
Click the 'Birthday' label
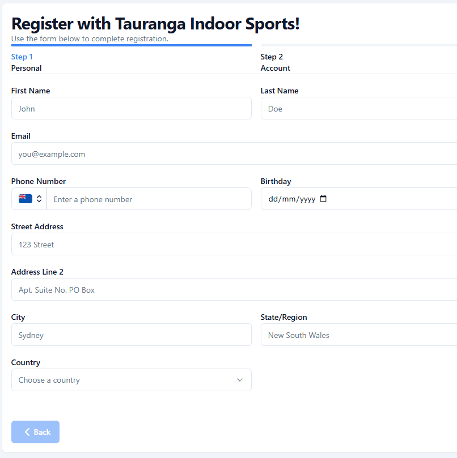coord(276,181)
